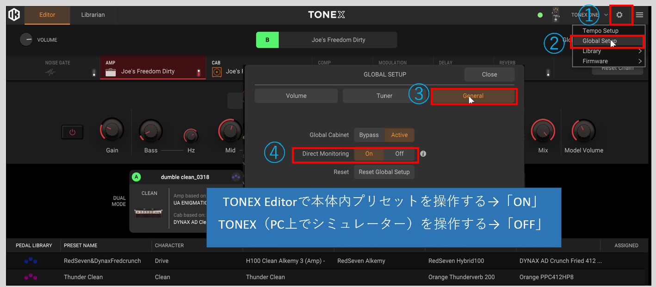Viewport: 656px width, 287px height.
Task: Select the Thunder Clean preset name
Action: tap(83, 277)
